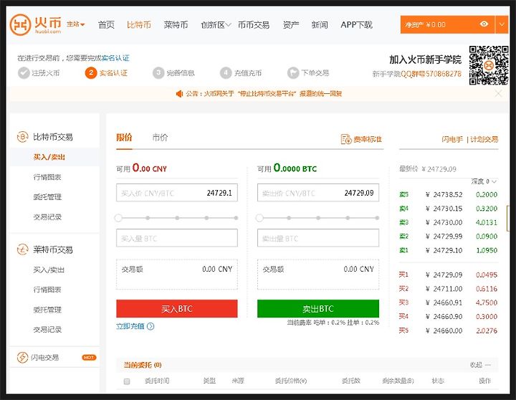The image size is (516, 400).
Task: Click the buy amount slider handle
Action: [x=118, y=218]
